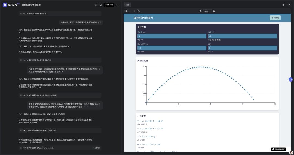The width and height of the screenshot is (294, 155).
Task: Open the 100% zoom dropdown
Action: click(x=207, y=11)
